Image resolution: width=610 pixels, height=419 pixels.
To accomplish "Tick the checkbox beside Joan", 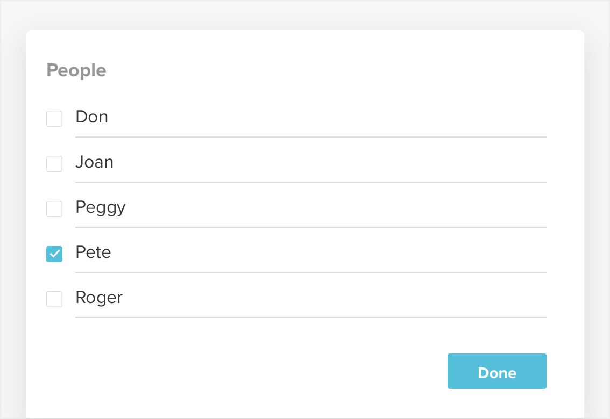I will coord(54,164).
